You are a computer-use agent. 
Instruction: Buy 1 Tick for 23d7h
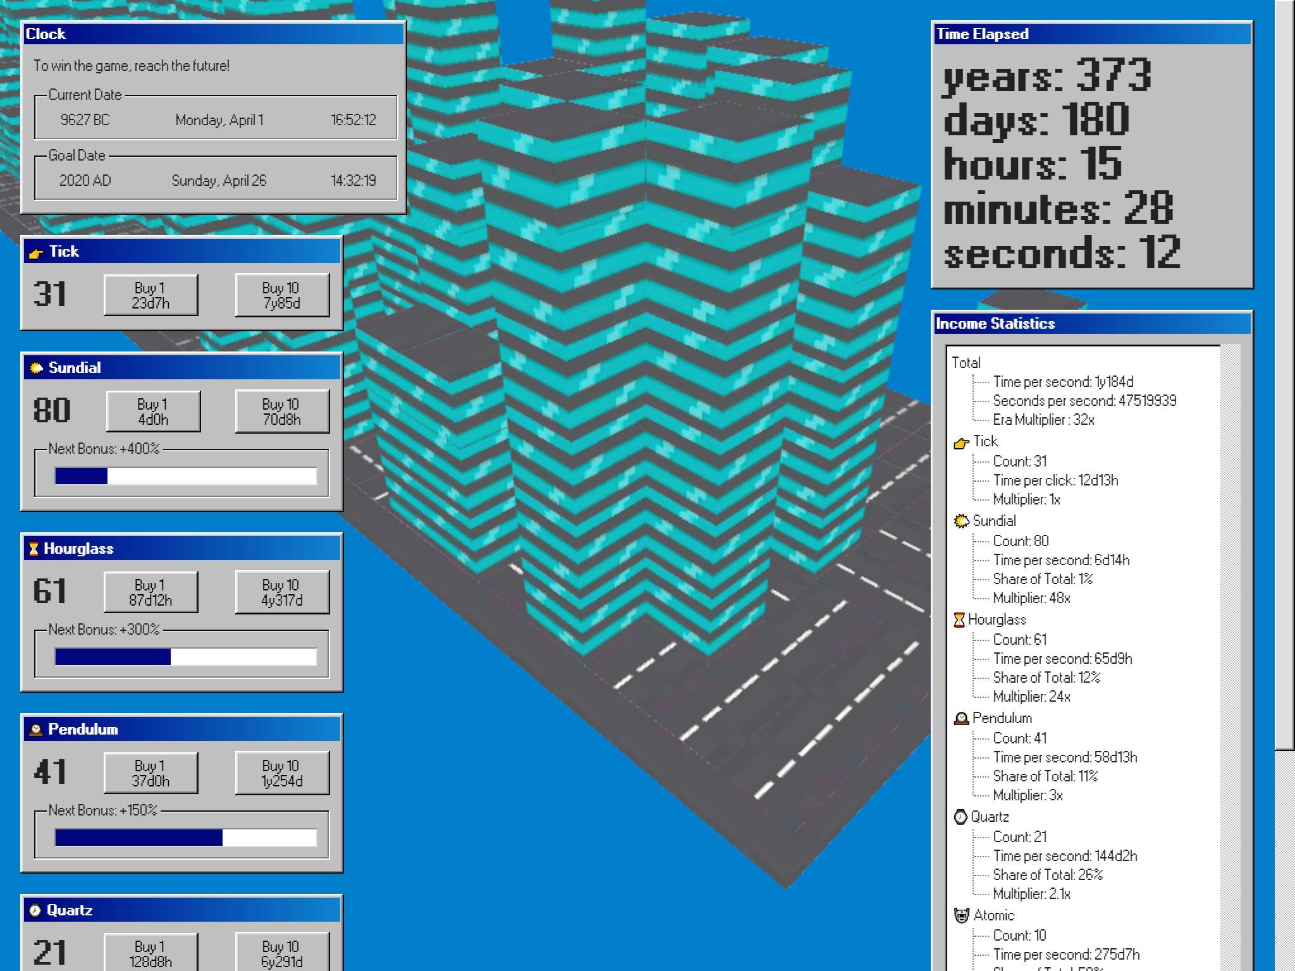point(150,295)
